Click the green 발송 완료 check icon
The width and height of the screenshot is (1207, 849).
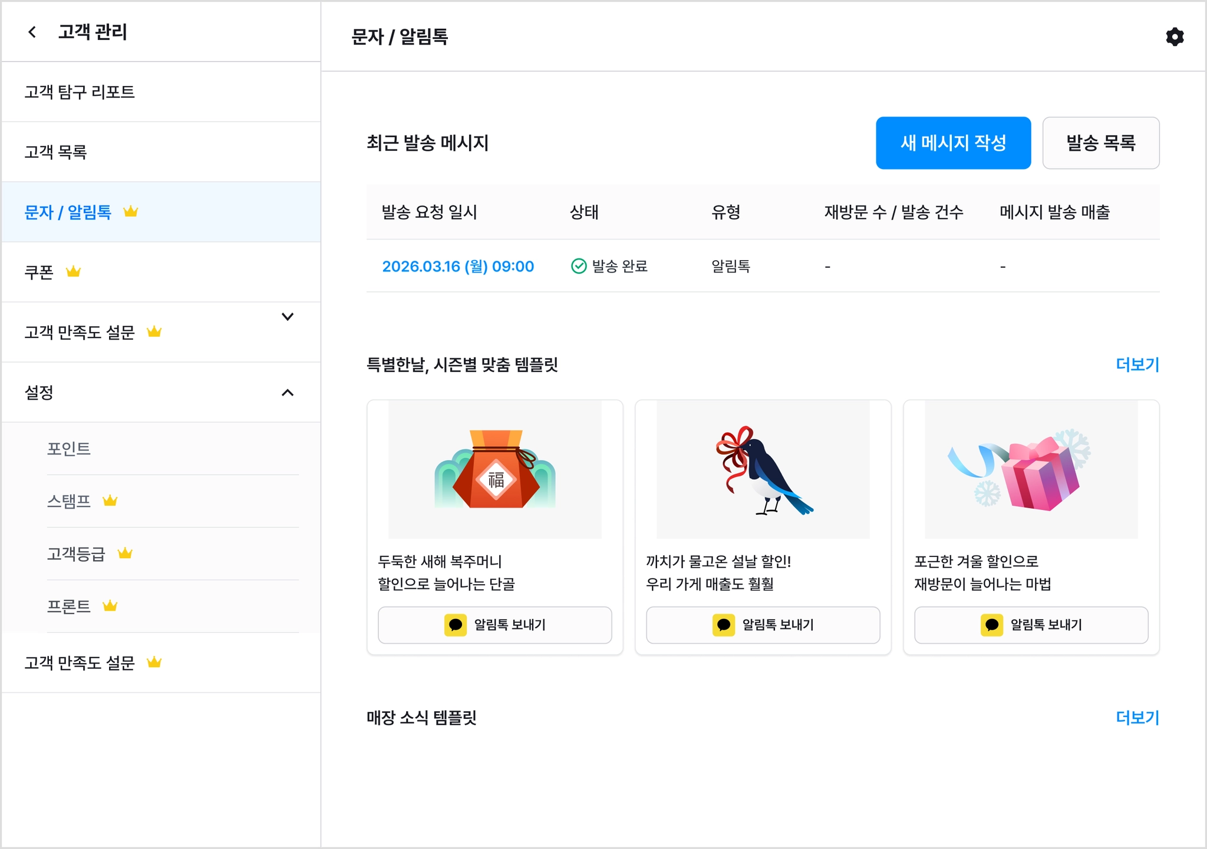579,266
